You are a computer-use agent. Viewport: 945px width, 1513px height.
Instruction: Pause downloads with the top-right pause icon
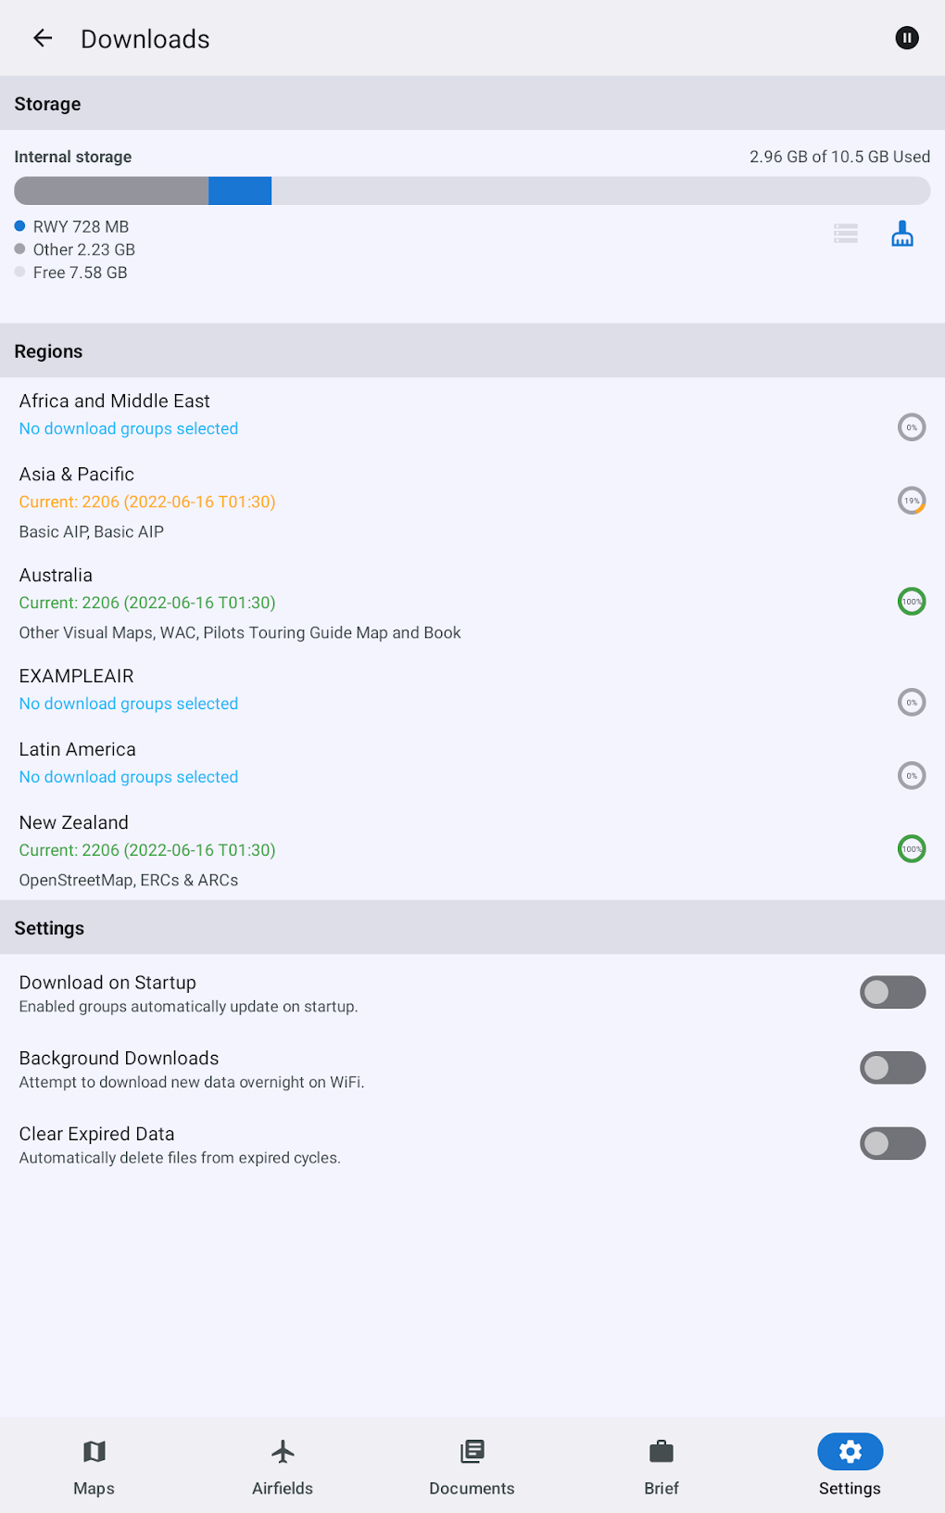tap(906, 38)
